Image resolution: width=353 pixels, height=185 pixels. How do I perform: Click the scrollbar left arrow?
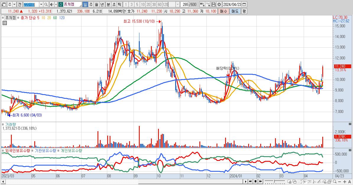(x=3, y=181)
